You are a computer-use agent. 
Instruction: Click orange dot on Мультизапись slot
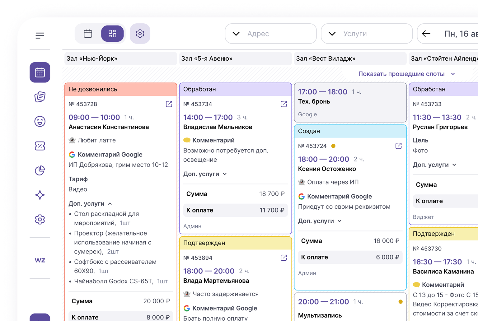click(x=401, y=302)
